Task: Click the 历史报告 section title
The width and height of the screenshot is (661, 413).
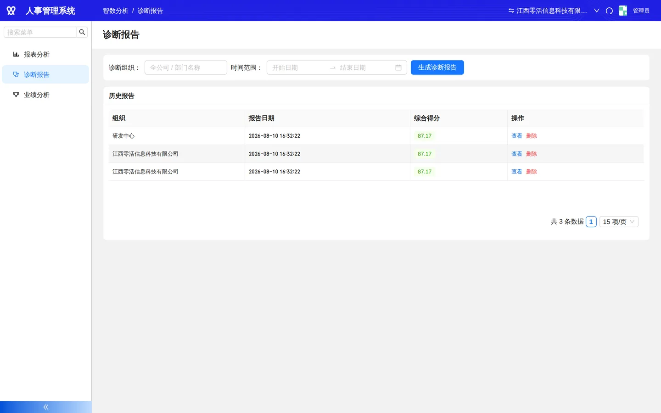Action: click(x=122, y=95)
